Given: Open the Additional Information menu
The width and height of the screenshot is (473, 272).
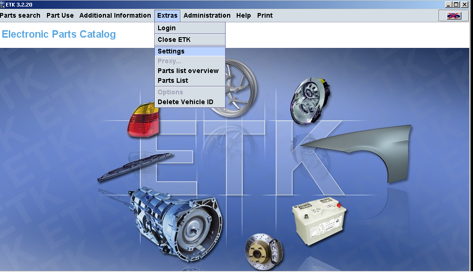Looking at the screenshot, I should pos(115,15).
